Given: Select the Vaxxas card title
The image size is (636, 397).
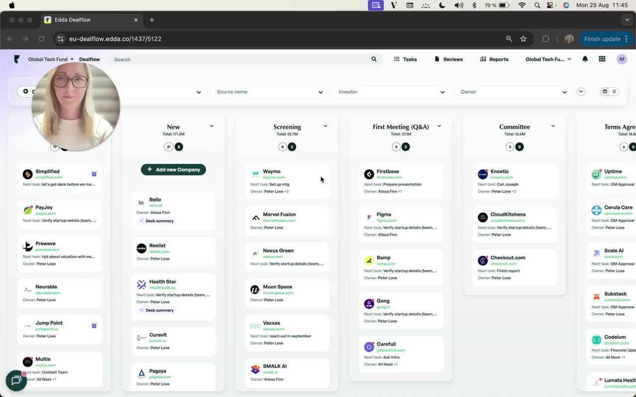Looking at the screenshot, I should 271,323.
